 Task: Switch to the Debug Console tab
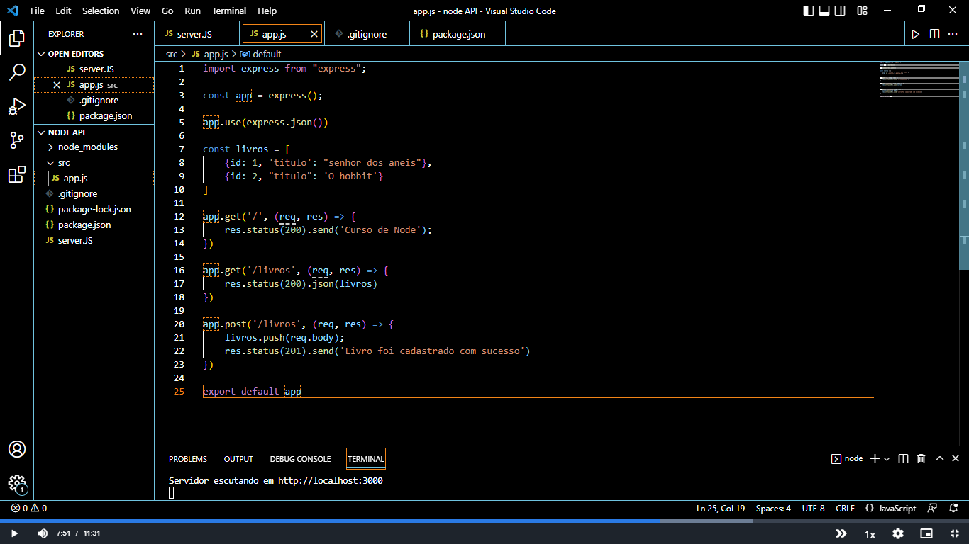pos(300,459)
